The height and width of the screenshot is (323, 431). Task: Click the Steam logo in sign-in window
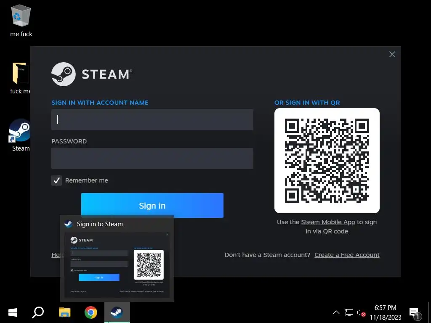pos(92,74)
